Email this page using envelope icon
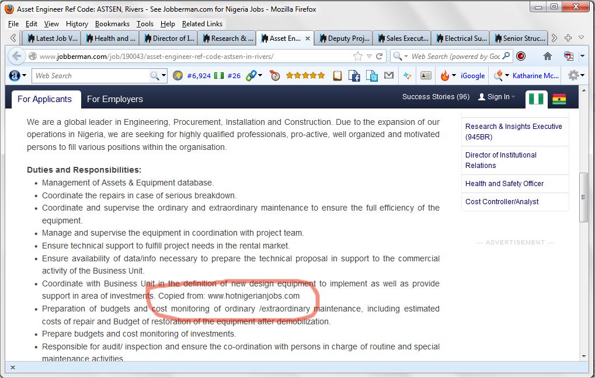 pyautogui.click(x=389, y=75)
